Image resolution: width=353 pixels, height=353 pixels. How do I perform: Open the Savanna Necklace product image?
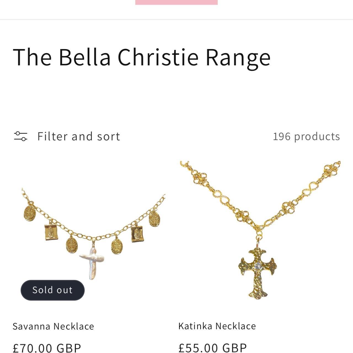[x=94, y=234]
